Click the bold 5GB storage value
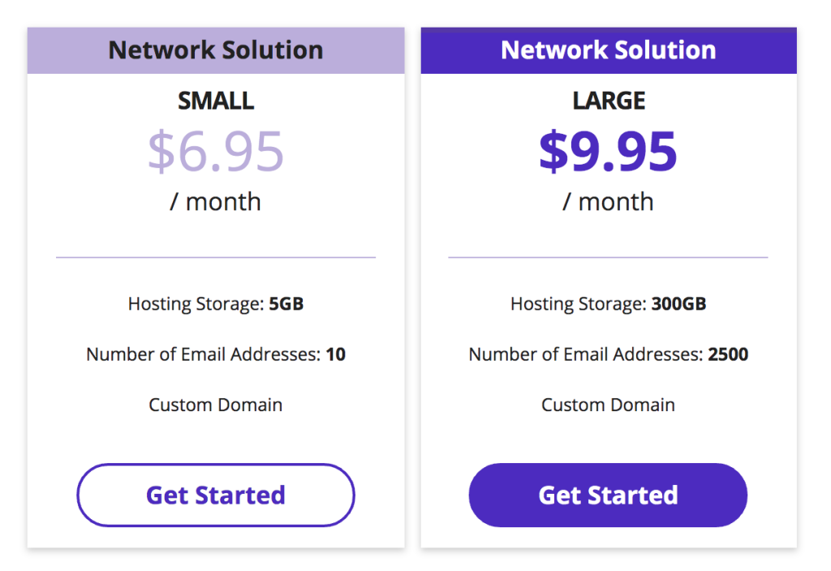831x571 pixels. pos(286,304)
